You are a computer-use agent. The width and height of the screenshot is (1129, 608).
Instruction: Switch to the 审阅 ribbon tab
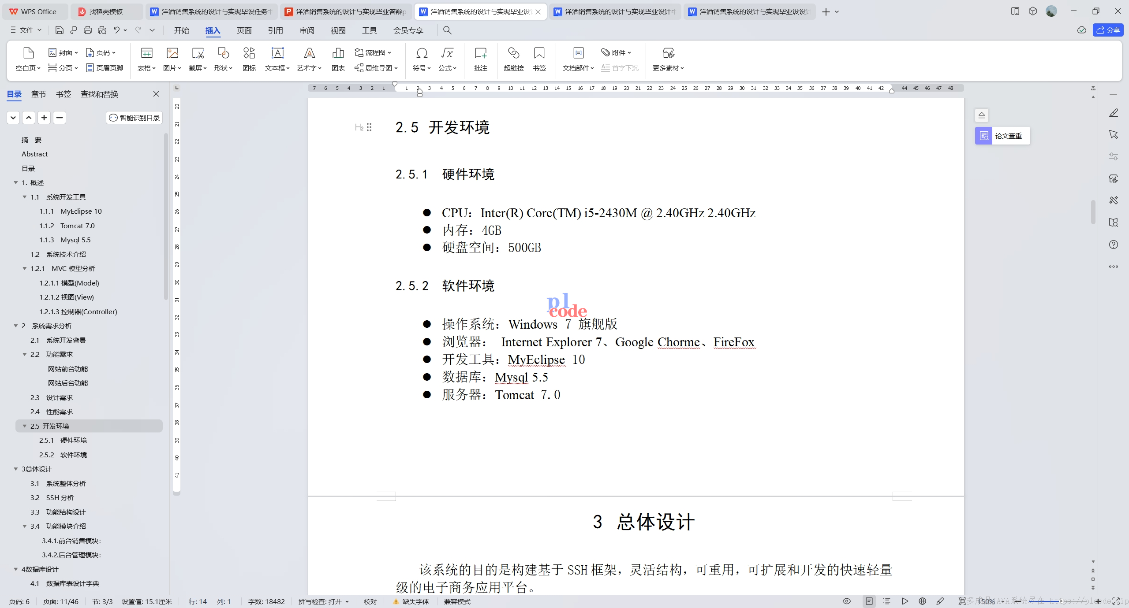(x=307, y=30)
